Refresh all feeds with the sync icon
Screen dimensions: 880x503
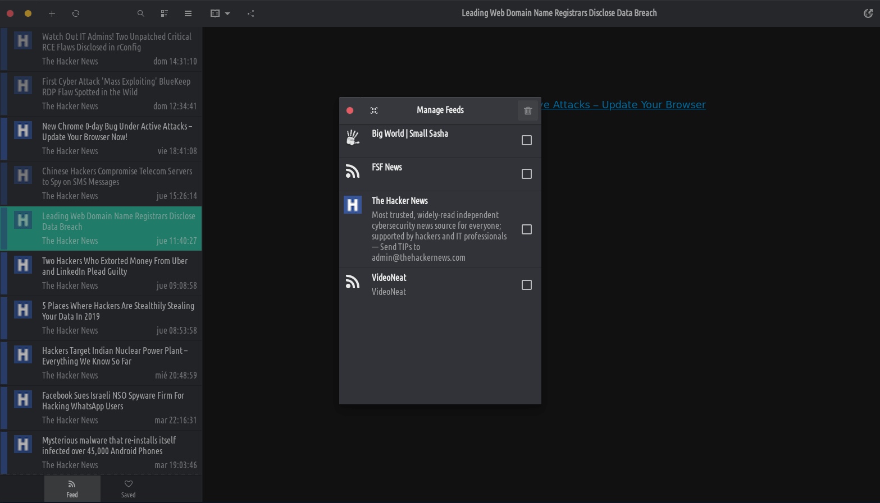click(76, 13)
